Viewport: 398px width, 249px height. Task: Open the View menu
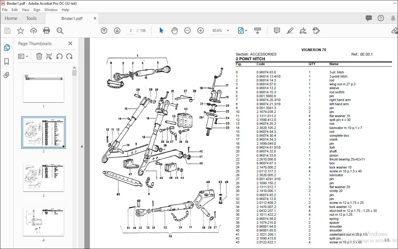26,10
